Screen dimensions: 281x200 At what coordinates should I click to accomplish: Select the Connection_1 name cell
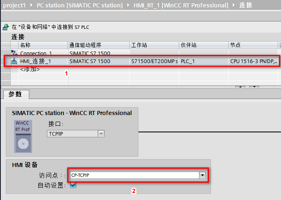click(43, 53)
